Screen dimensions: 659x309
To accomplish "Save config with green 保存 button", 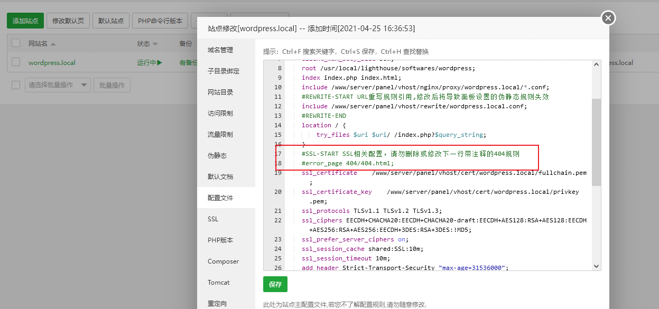I will pos(275,284).
